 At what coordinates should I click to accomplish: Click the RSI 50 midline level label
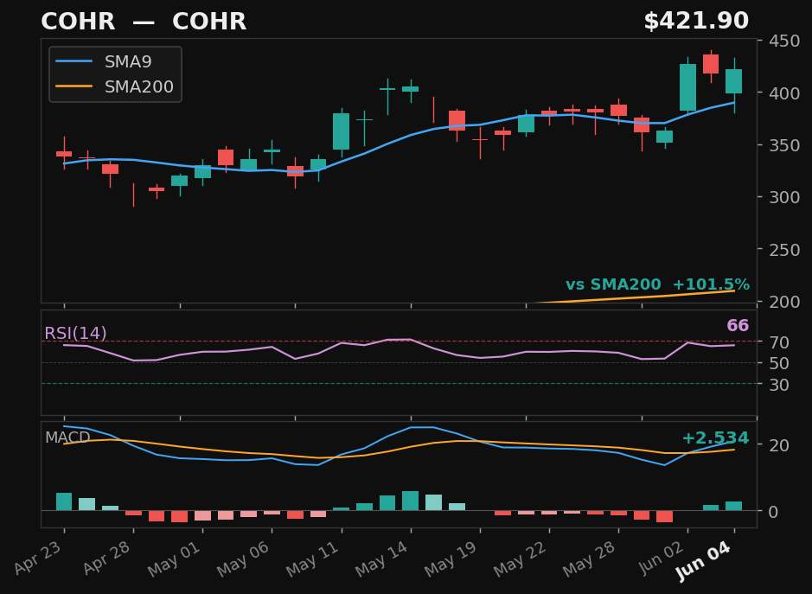click(x=779, y=363)
